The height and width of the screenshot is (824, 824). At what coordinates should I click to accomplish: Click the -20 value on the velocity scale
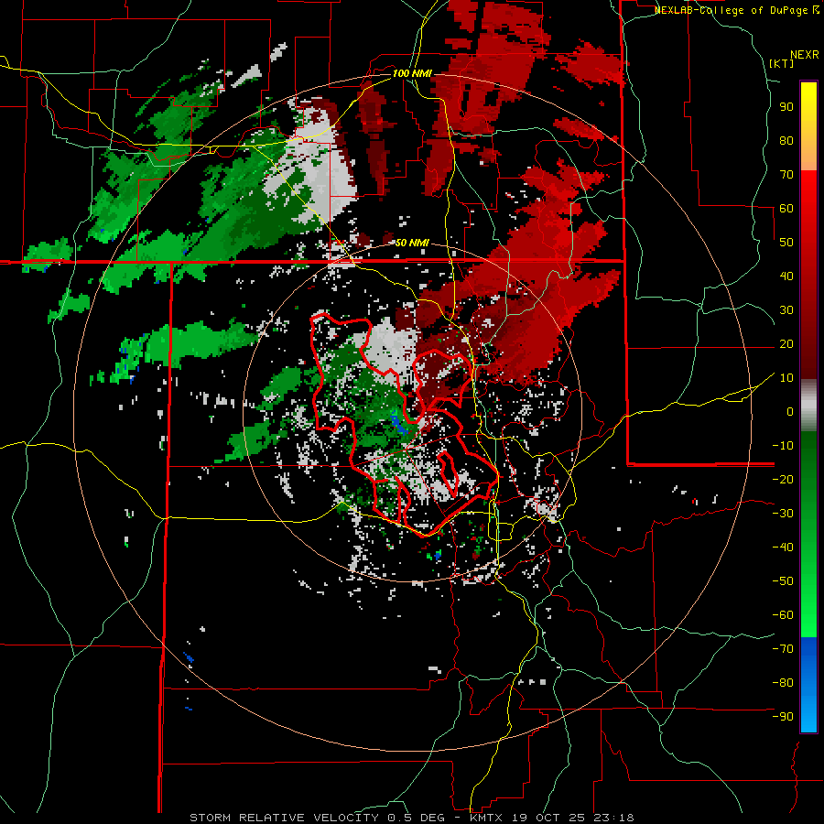(x=783, y=480)
